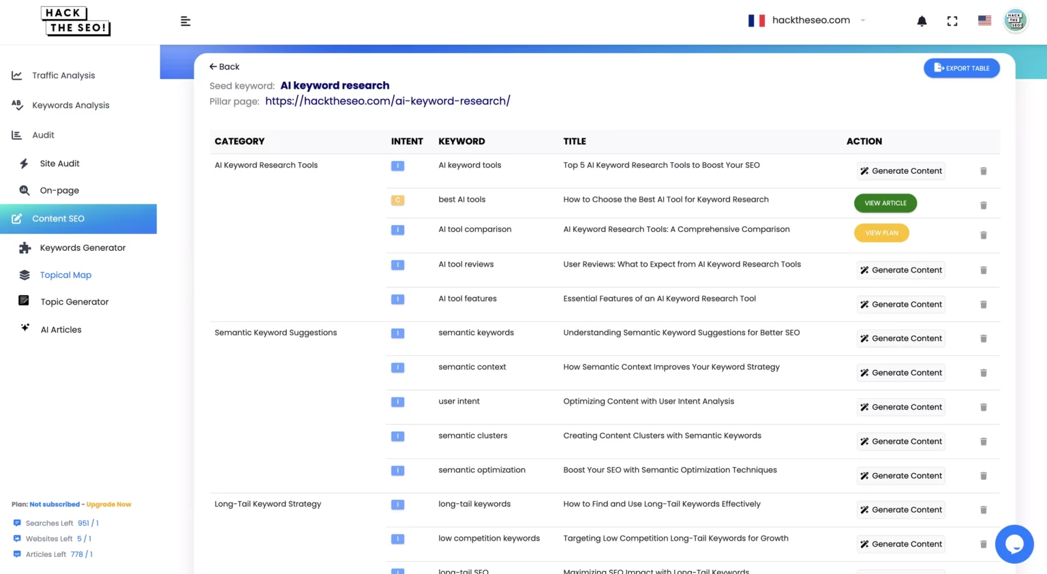
Task: Select title Boost Your SEO with Semantic Optimization Techniques
Action: click(x=670, y=470)
